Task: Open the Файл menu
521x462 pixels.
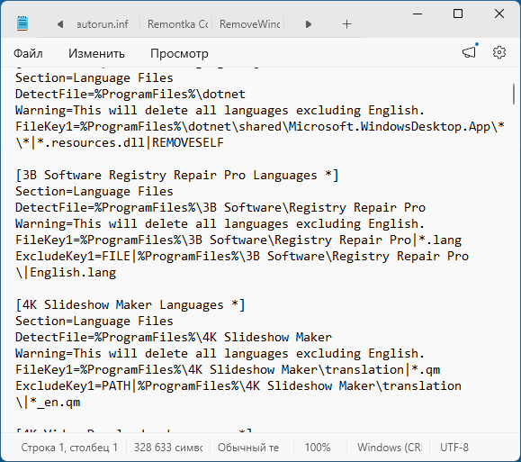Action: point(28,53)
